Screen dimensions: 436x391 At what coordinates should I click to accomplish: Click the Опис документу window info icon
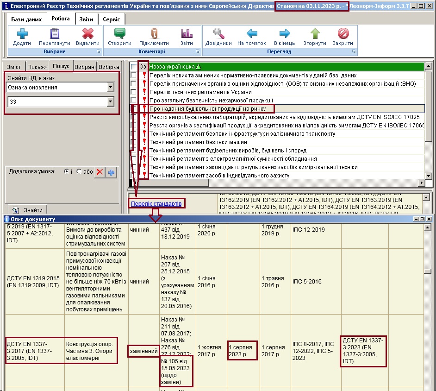coord(7,219)
